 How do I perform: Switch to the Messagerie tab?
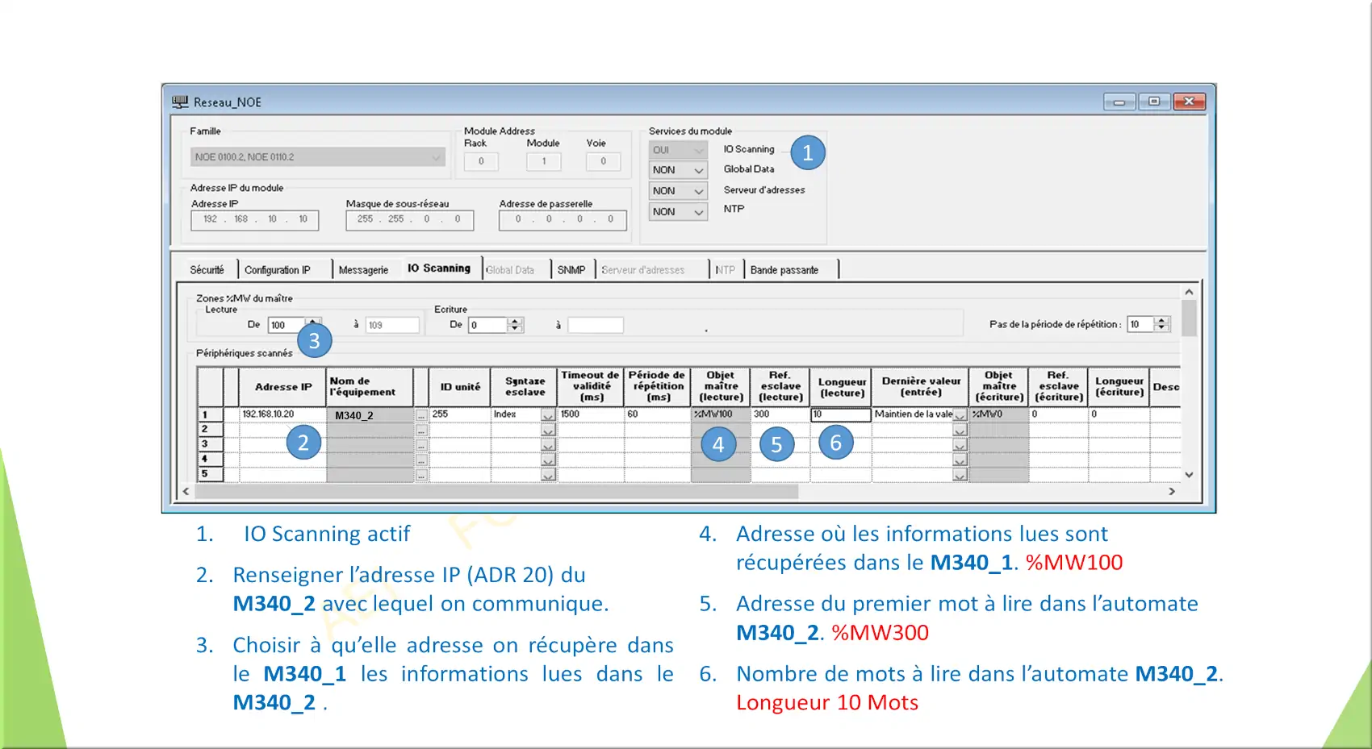pyautogui.click(x=363, y=270)
